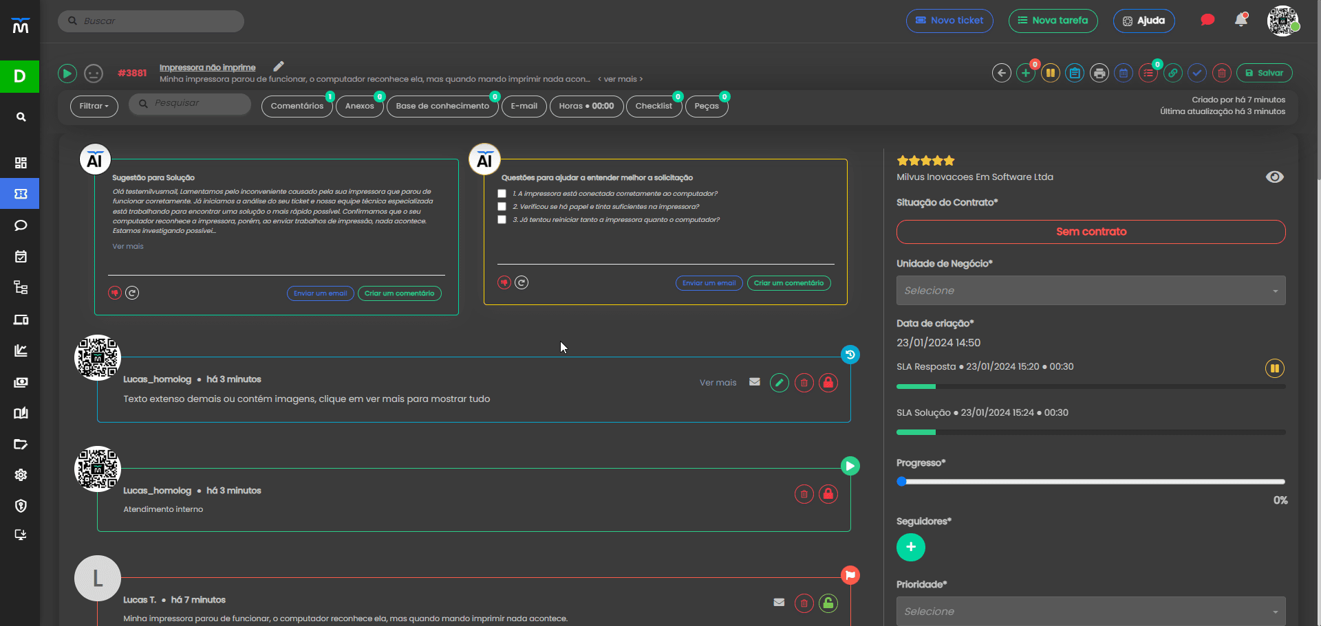Click 'Criar um comentário' in Questões card

pyautogui.click(x=788, y=283)
